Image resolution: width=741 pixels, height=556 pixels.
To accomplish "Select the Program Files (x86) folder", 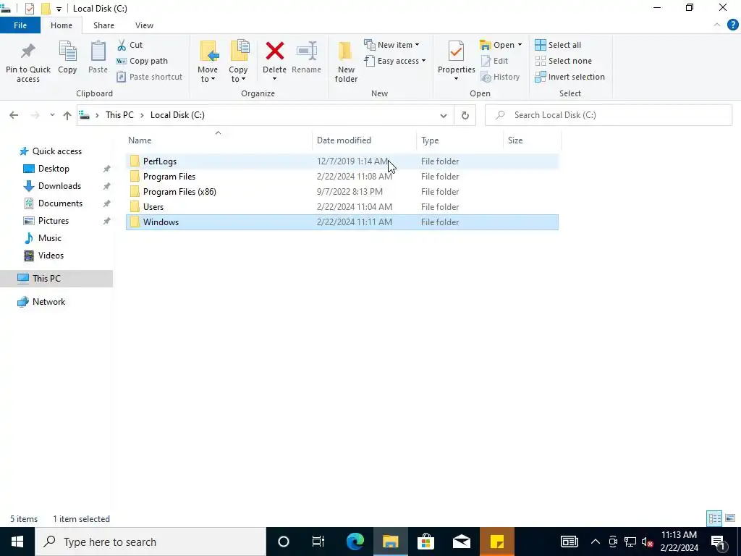I will point(342,191).
